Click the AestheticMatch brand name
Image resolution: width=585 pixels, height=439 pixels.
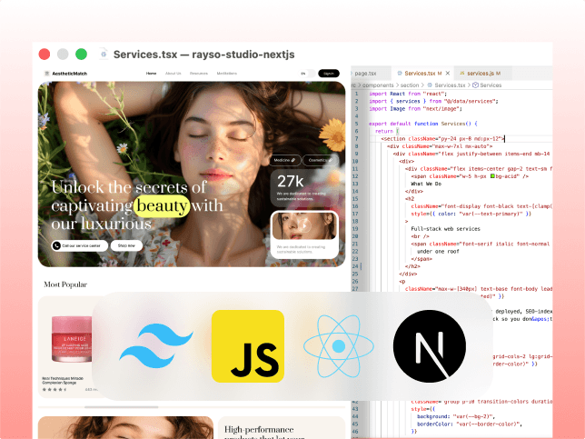(x=70, y=74)
